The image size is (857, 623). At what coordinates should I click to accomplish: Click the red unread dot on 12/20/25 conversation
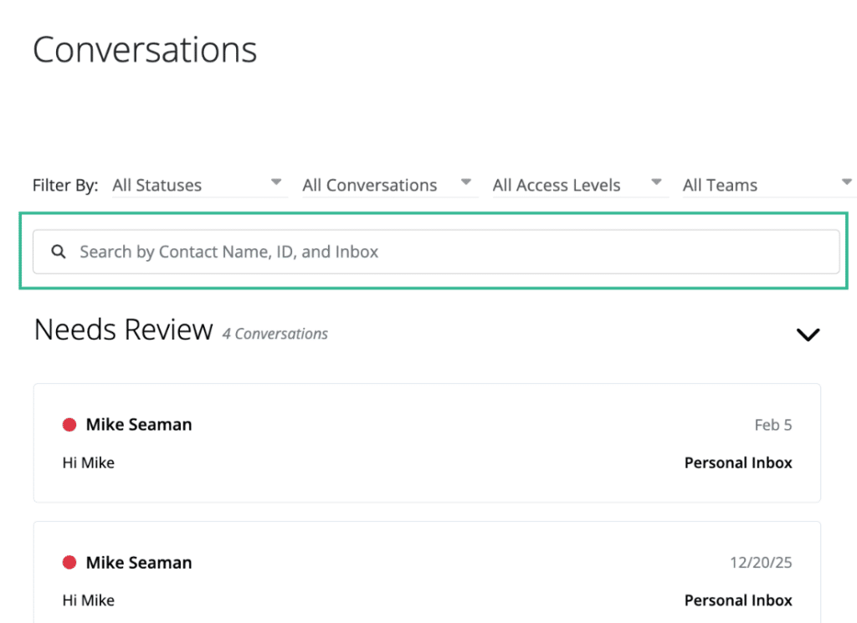click(x=70, y=563)
